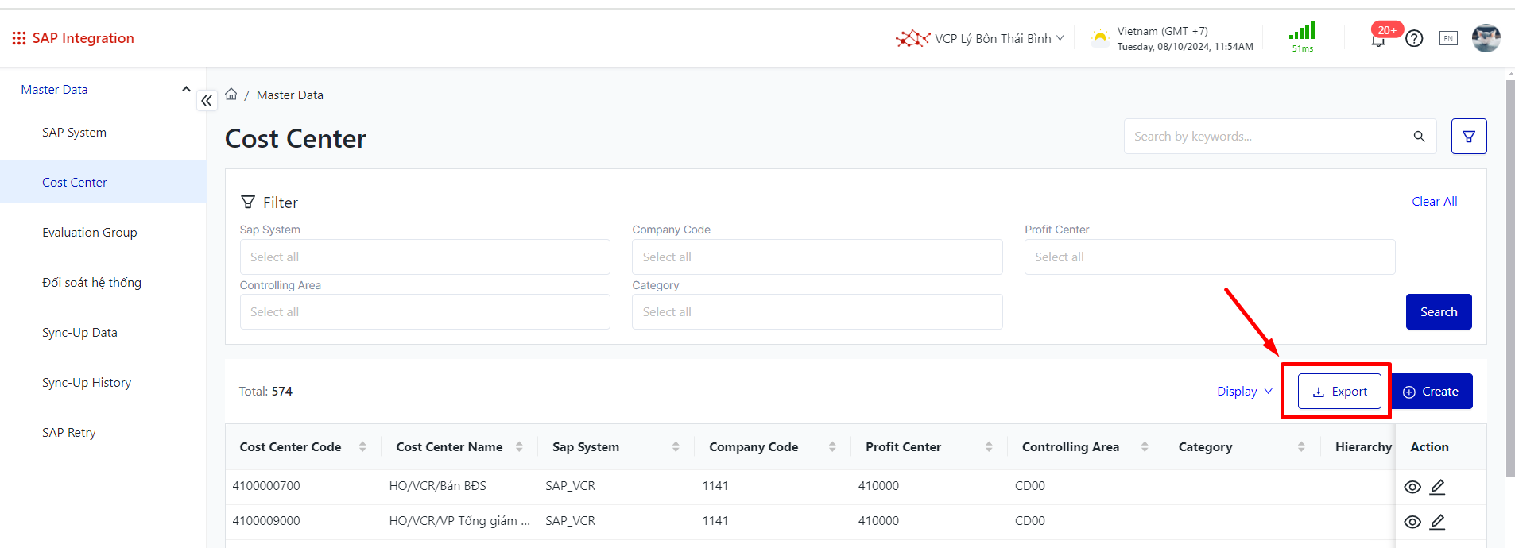
Task: Open the help question mark icon
Action: 1414,38
